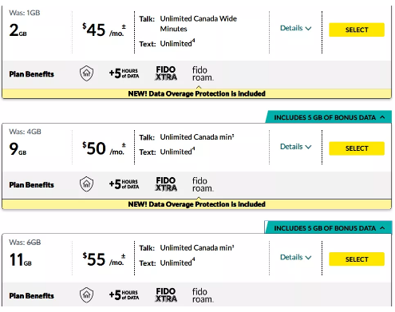Select the 2GB $45 per month plan
Image resolution: width=395 pixels, height=312 pixels.
(x=357, y=30)
